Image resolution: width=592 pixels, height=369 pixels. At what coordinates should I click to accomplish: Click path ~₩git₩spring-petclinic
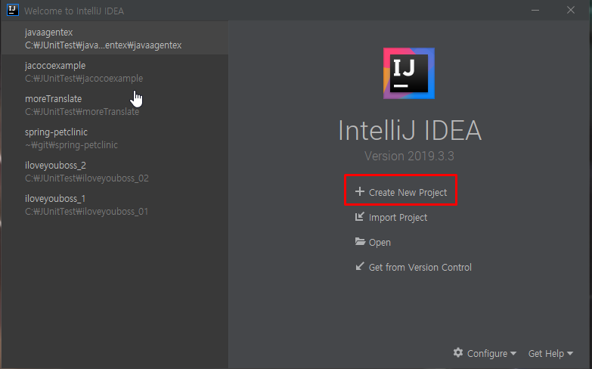click(x=71, y=145)
